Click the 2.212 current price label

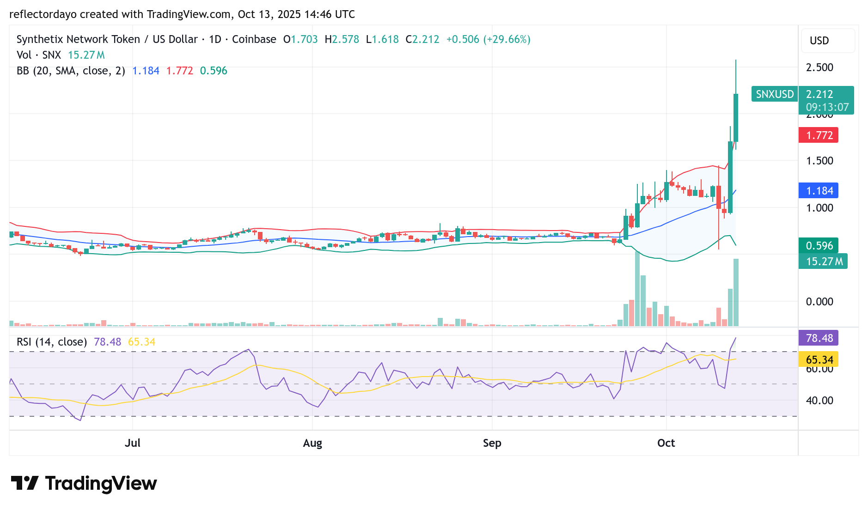coord(819,94)
